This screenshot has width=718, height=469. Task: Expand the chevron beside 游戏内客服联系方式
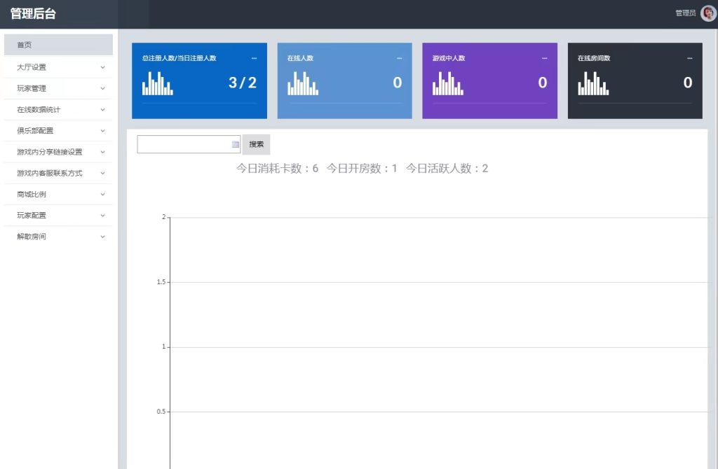point(102,173)
